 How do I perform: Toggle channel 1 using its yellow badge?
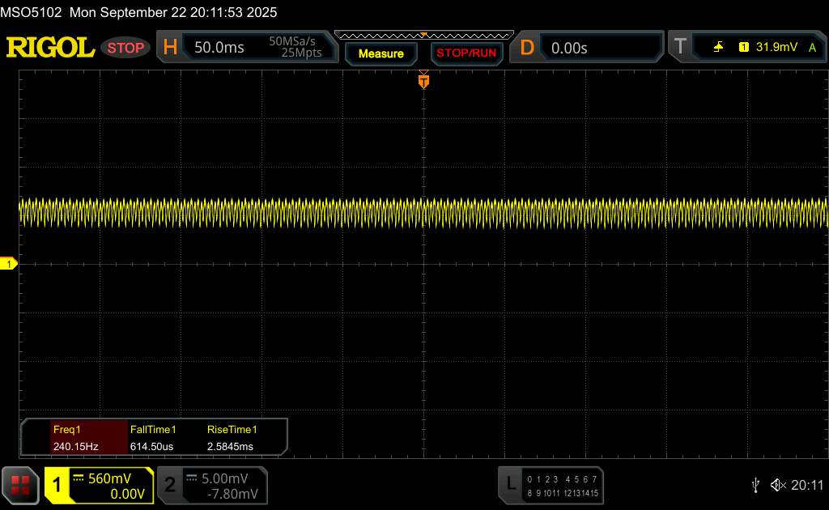point(57,484)
